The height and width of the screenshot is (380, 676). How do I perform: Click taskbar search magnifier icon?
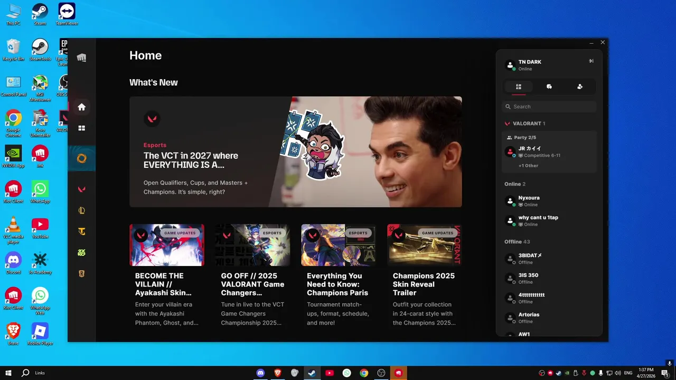point(25,373)
